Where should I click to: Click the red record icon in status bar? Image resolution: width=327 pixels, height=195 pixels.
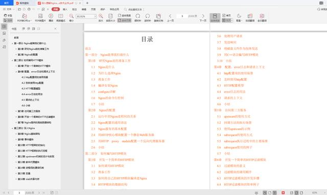pyautogui.click(x=283, y=193)
